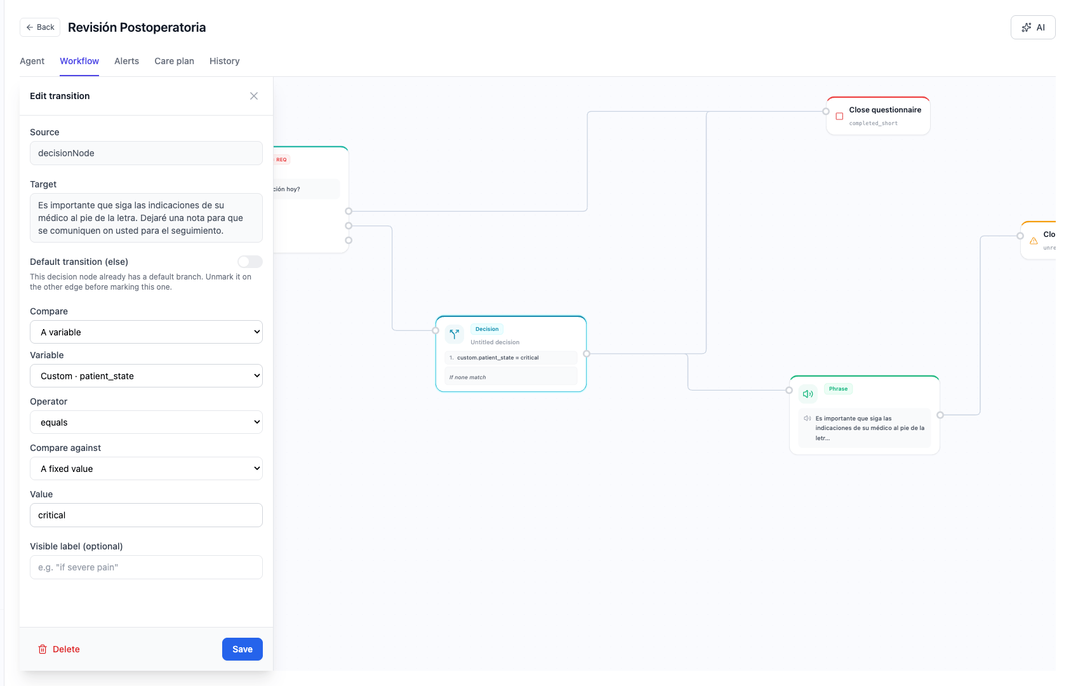Click the Source decisionNode field
This screenshot has width=1071, height=686.
(146, 153)
